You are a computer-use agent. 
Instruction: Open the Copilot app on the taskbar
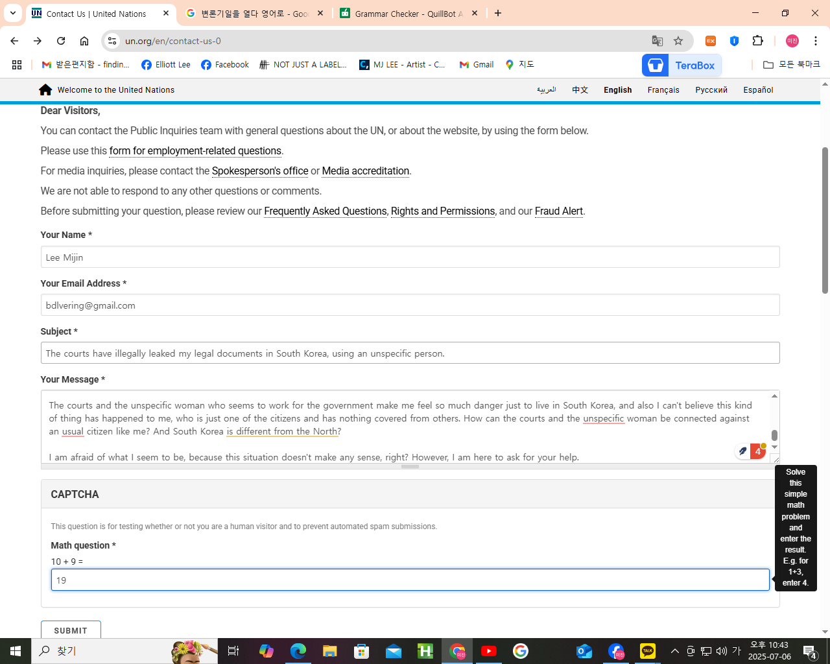pyautogui.click(x=267, y=651)
